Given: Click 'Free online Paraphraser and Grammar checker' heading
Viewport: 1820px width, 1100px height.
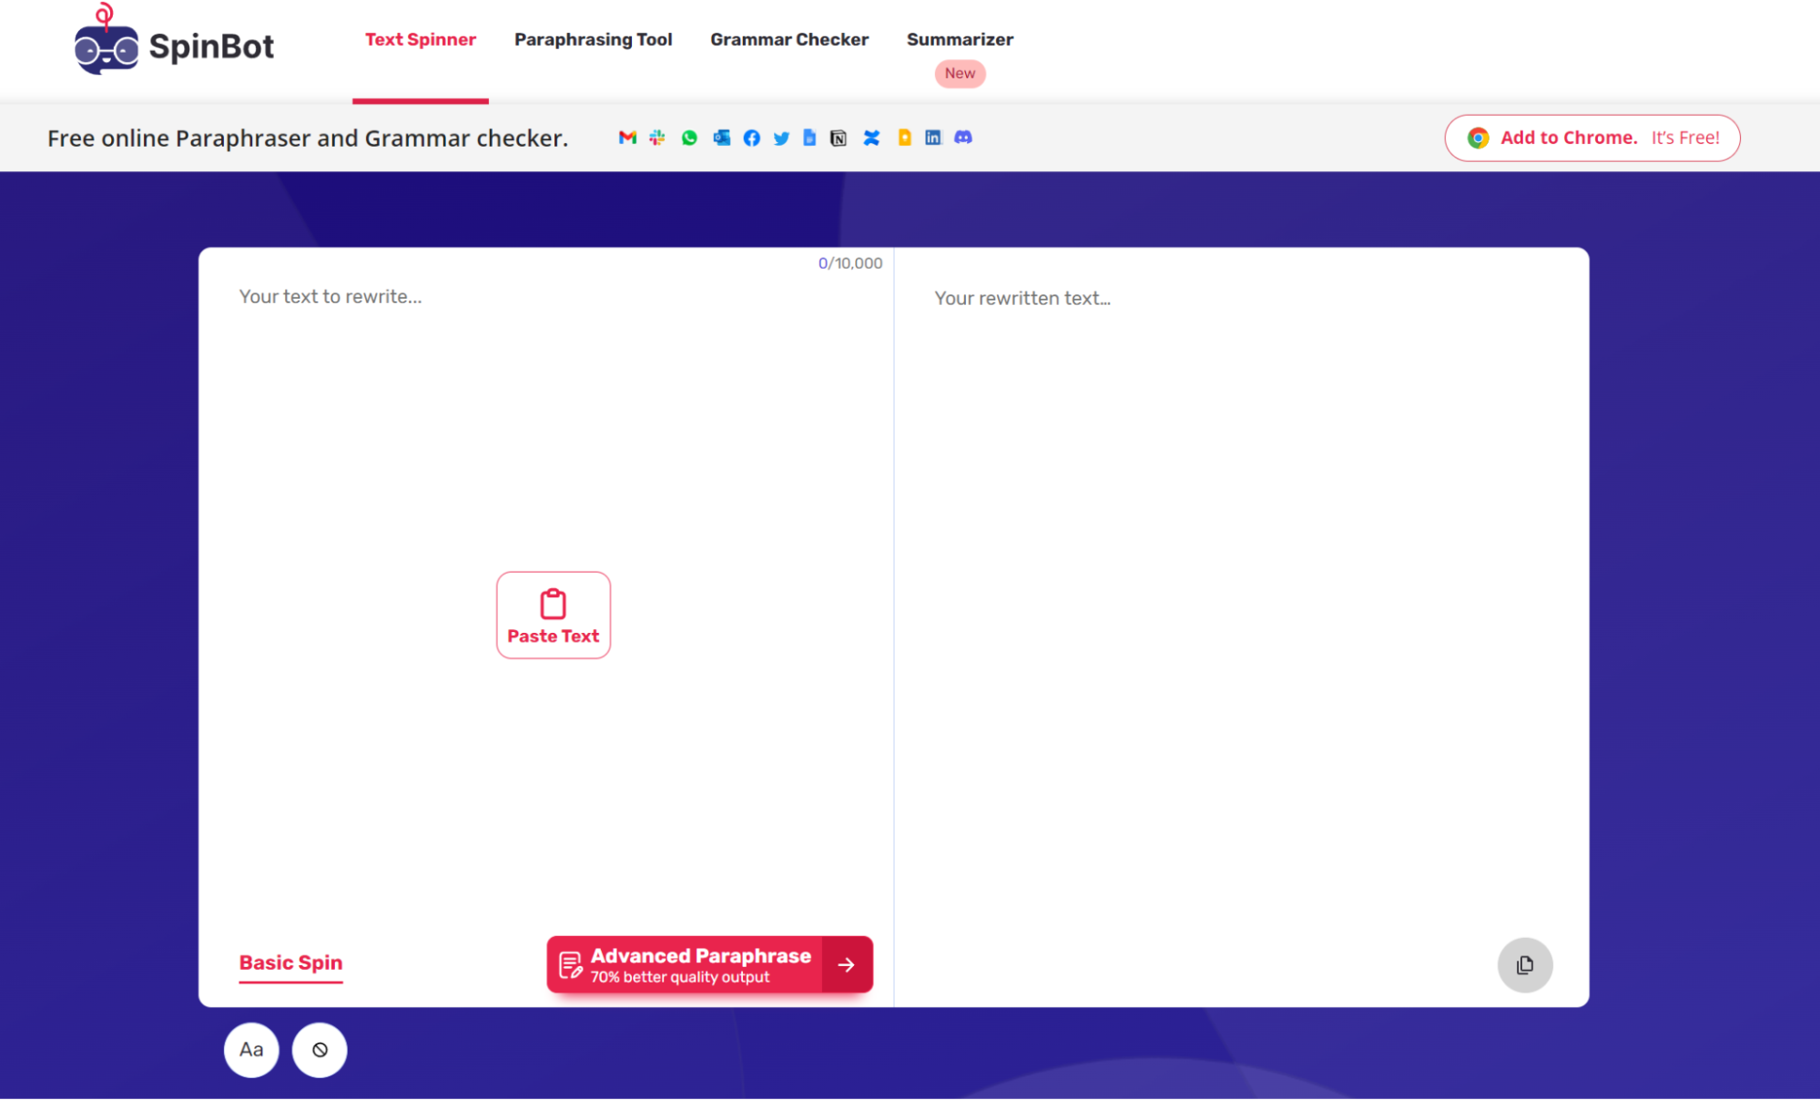Looking at the screenshot, I should click(308, 138).
